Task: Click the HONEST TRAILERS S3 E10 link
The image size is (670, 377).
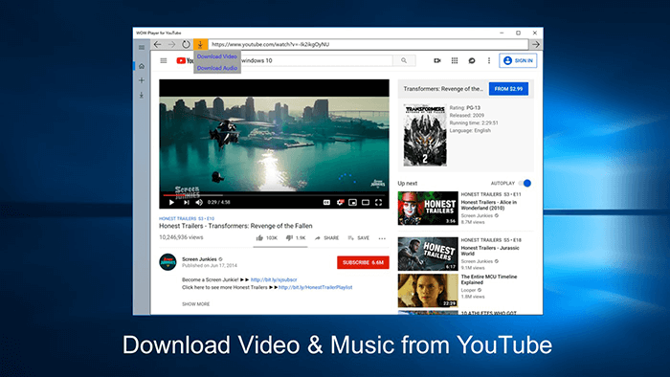Action: pyautogui.click(x=187, y=218)
